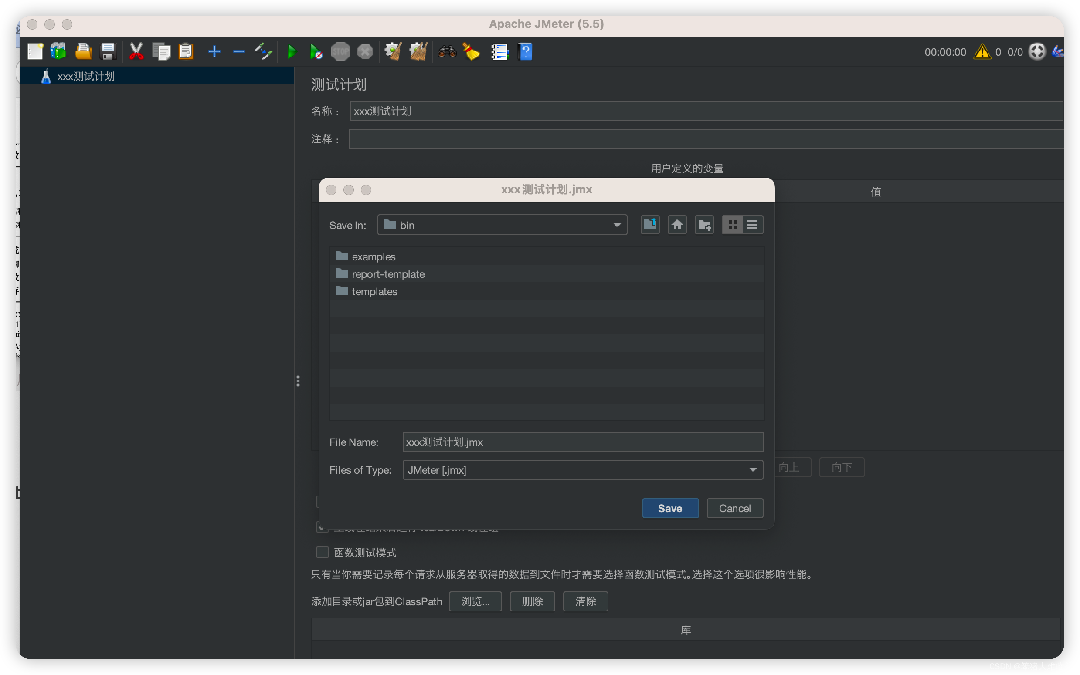
Task: Click the Start/Run test icon
Action: point(290,52)
